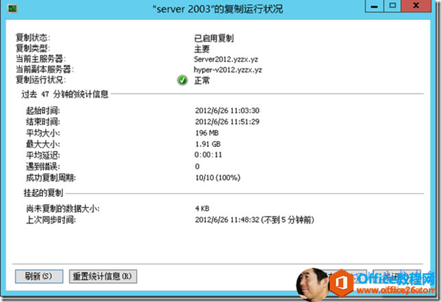441x302 pixels.
Task: Click the 挂起的复制 section heading
Action: 43,193
